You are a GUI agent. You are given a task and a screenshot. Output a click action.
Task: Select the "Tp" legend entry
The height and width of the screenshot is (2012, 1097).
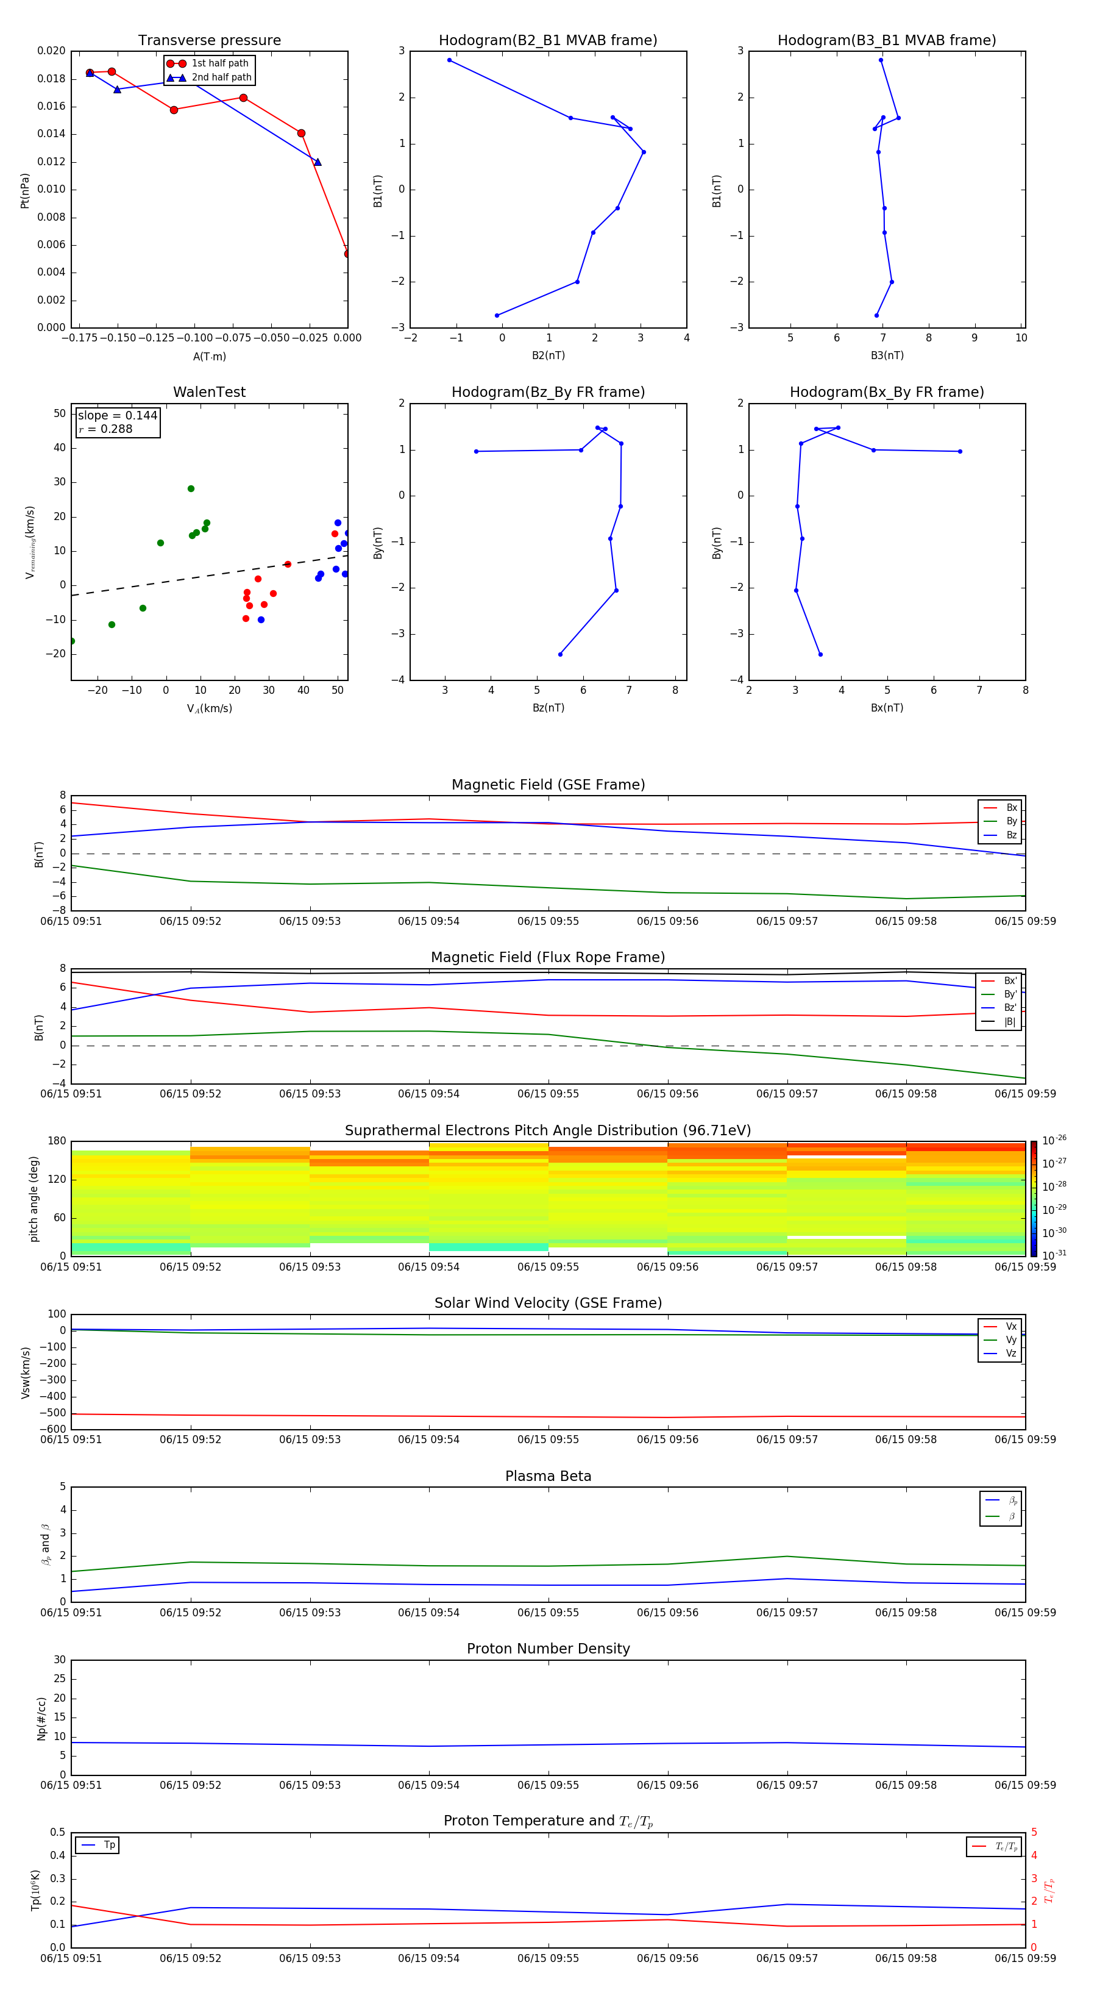pos(98,1845)
